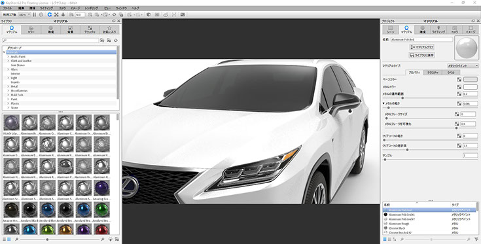Viewport: 481px width, 244px height.
Task: Select the A Little Lilac material thumbnail
Action: pos(11,122)
